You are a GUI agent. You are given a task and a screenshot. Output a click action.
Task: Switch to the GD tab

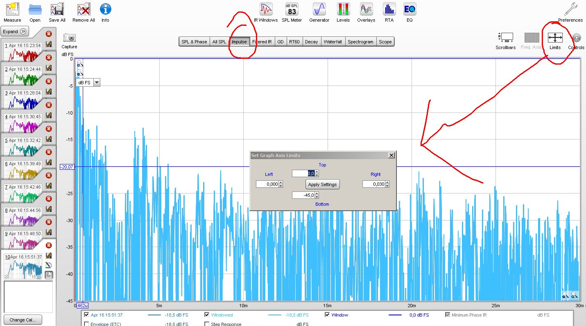click(x=281, y=42)
